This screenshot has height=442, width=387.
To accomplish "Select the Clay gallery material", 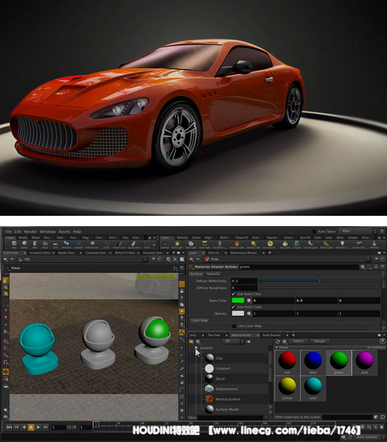I will pyautogui.click(x=219, y=358).
